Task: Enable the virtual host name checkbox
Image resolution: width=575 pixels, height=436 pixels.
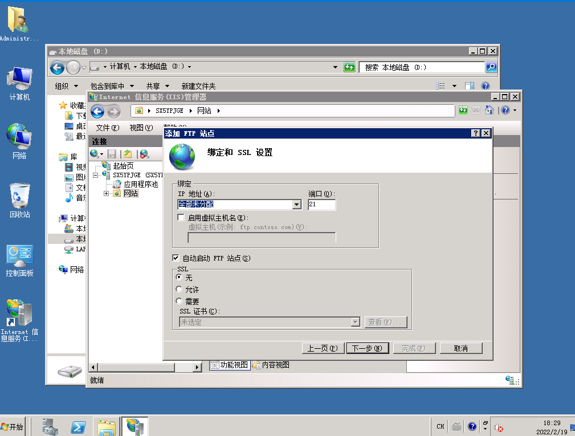Action: pos(181,218)
